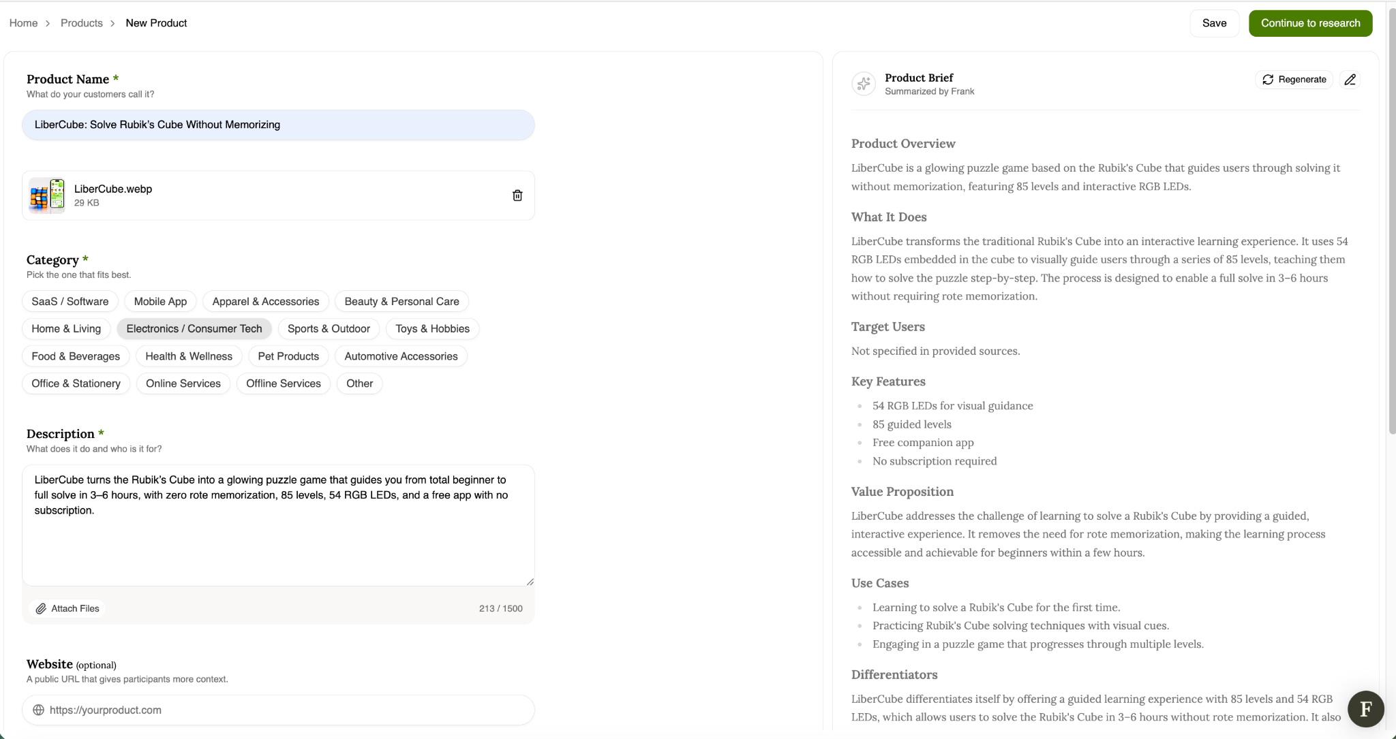Viewport: 1396px width, 739px height.
Task: Select the Other category chip
Action: 359,383
